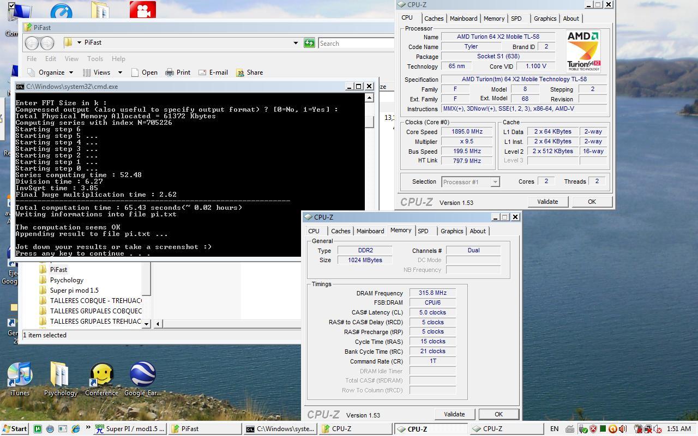Screen dimensions: 698x436
Task: Switch to Memory tab in upper CPU-Z
Action: pyautogui.click(x=494, y=19)
